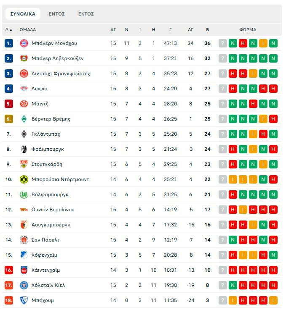Image resolution: width=286 pixels, height=310 pixels.
Task: Click the RB Leipzig team logo
Action: pos(24,89)
